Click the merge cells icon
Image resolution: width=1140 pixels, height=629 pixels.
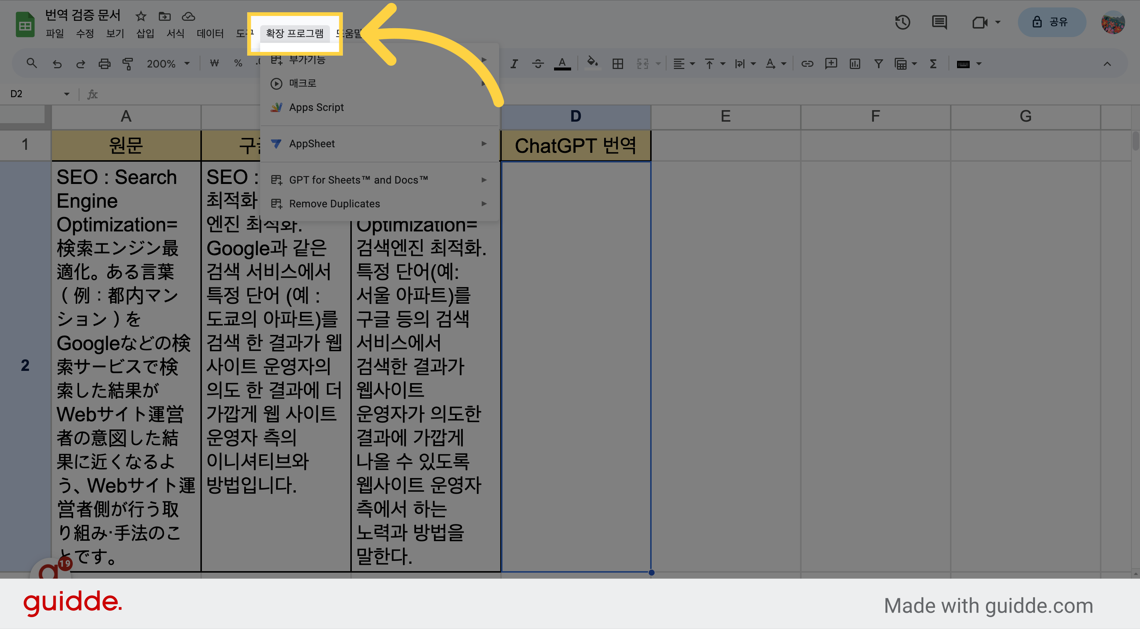coord(643,64)
